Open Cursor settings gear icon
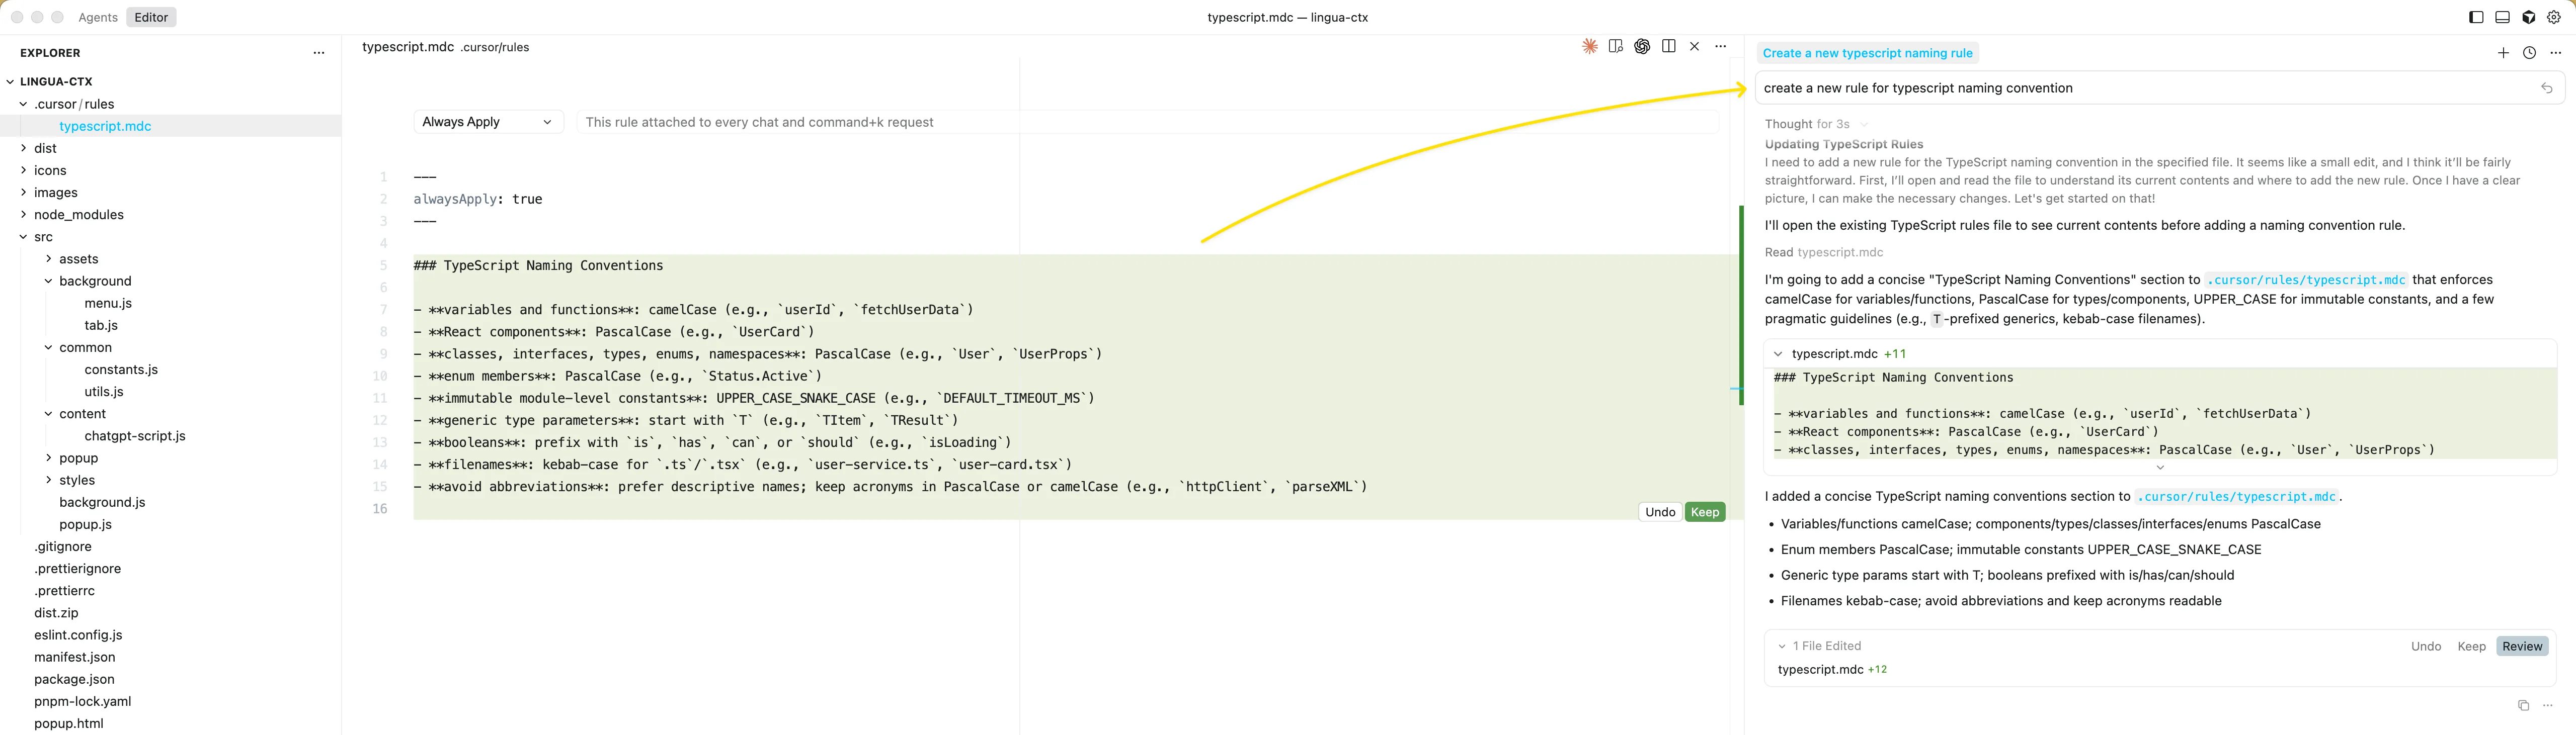This screenshot has width=2576, height=735. pos(2554,17)
